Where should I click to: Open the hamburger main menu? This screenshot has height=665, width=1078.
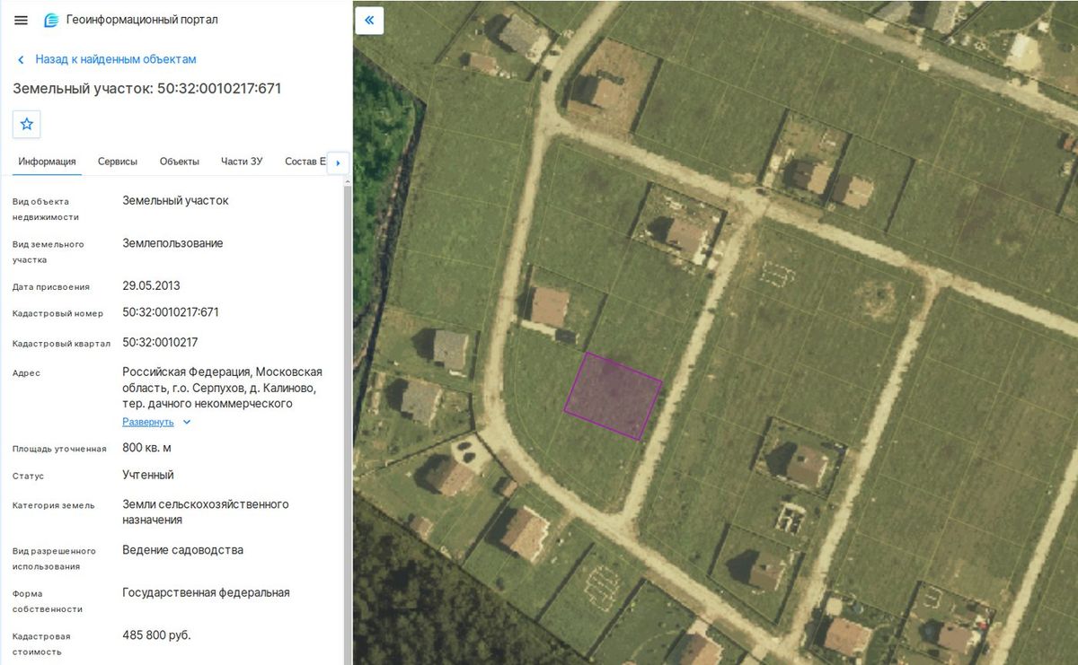22,20
